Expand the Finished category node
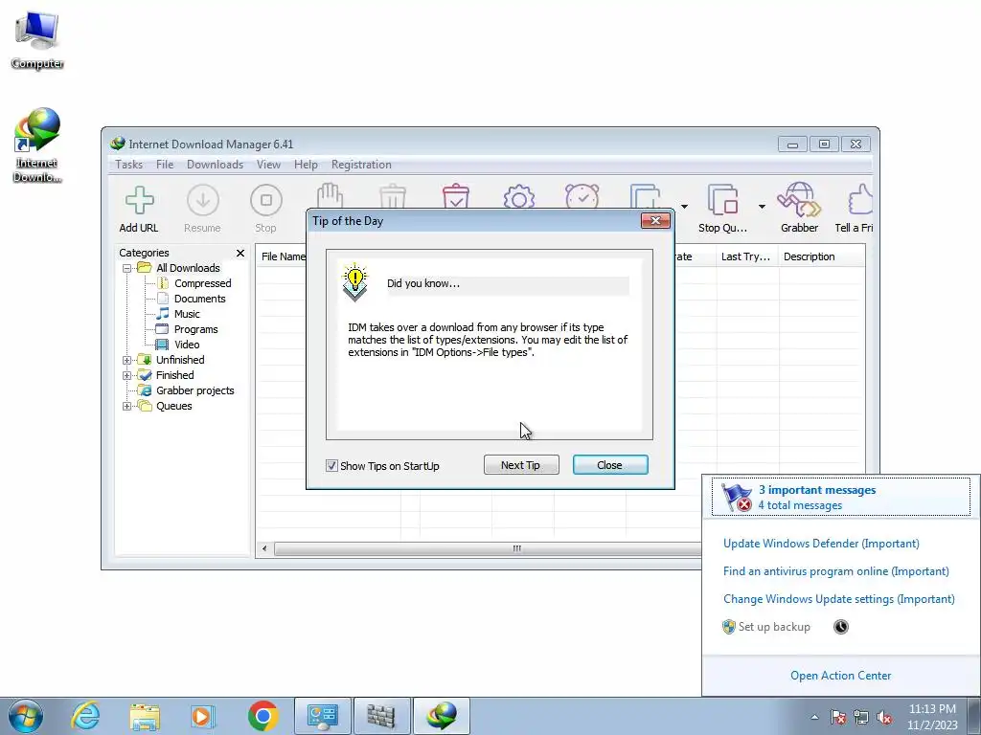 tap(127, 375)
